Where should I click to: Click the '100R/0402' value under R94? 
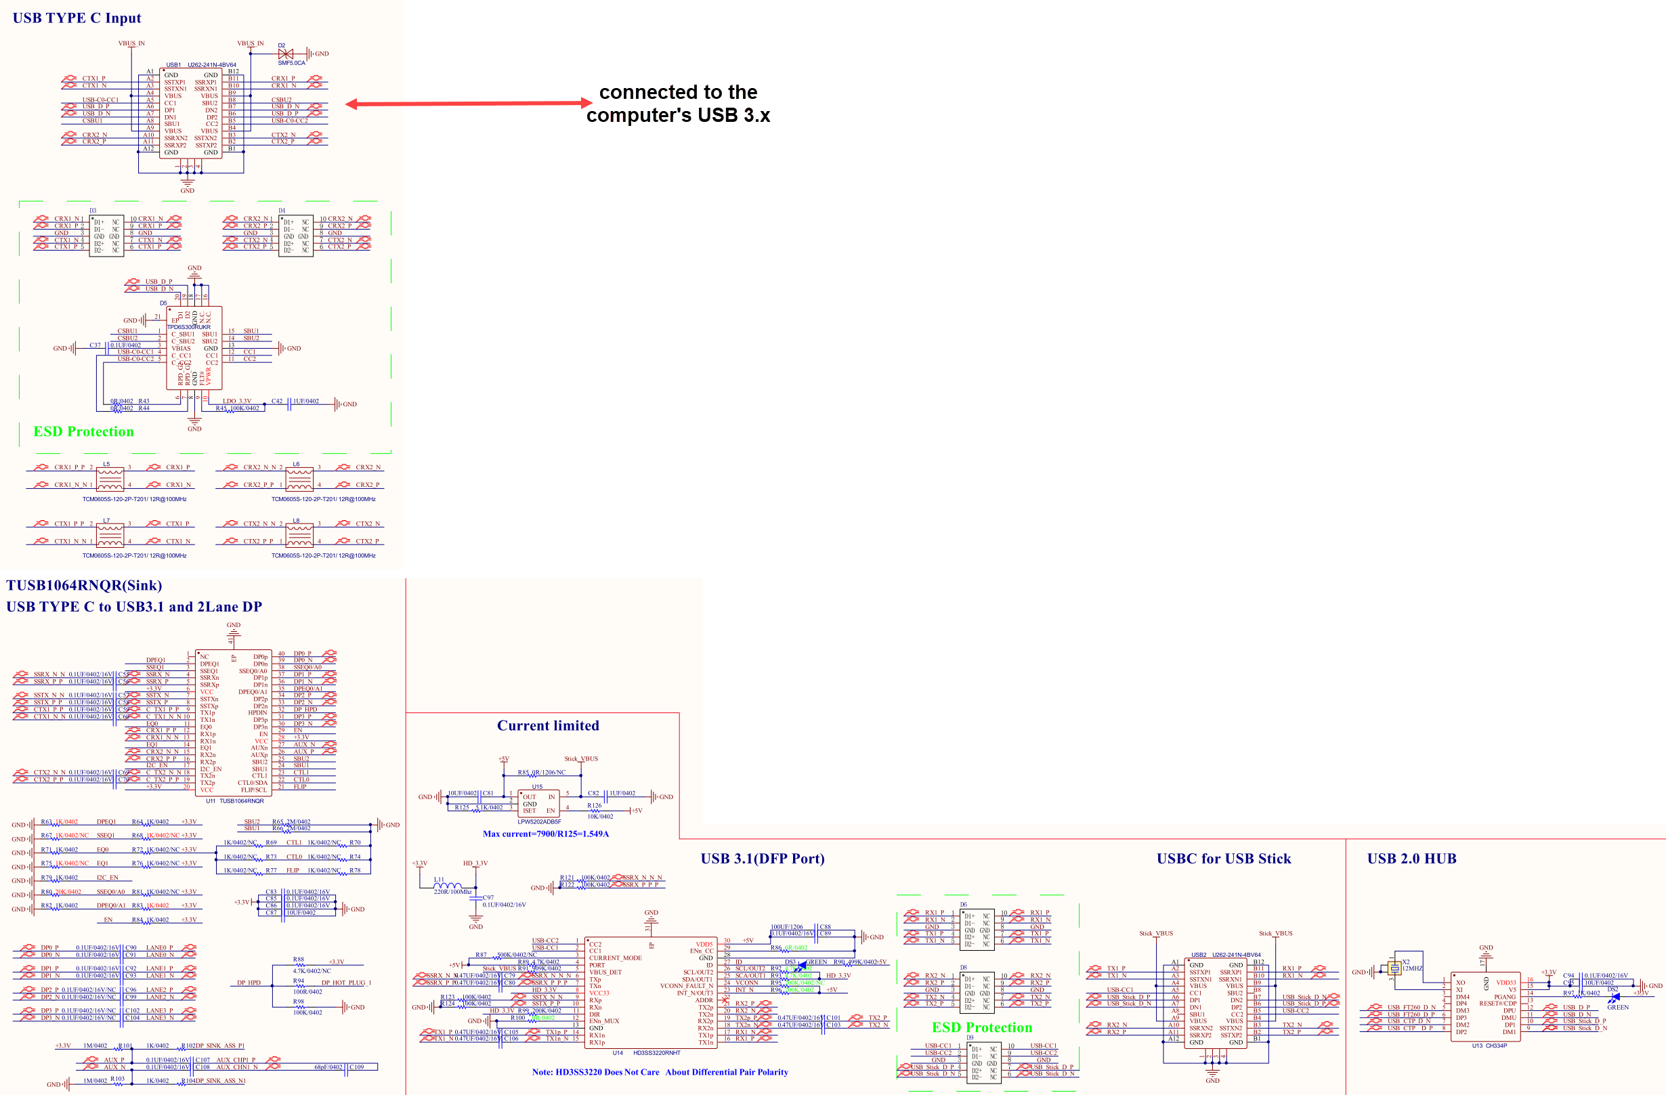(x=307, y=992)
